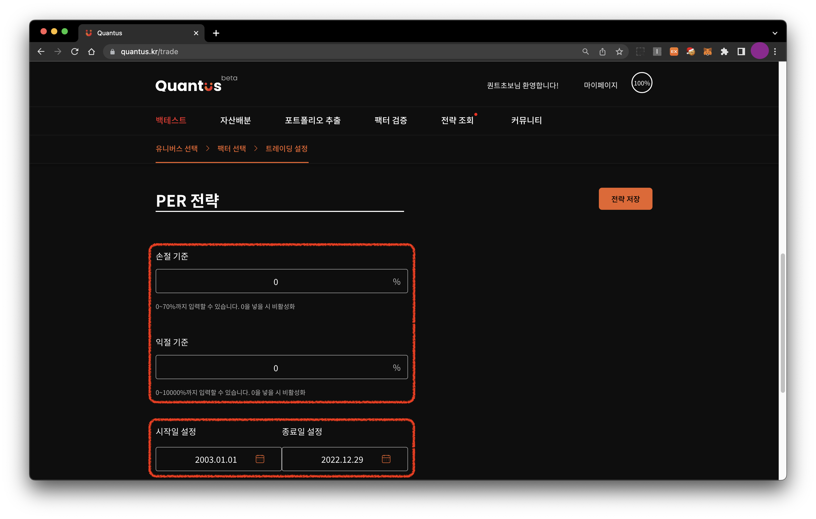Viewport: 816px width, 519px height.
Task: Click browser reload page icon
Action: 75,52
